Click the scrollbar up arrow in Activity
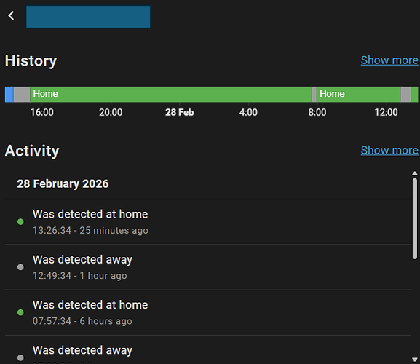 415,173
